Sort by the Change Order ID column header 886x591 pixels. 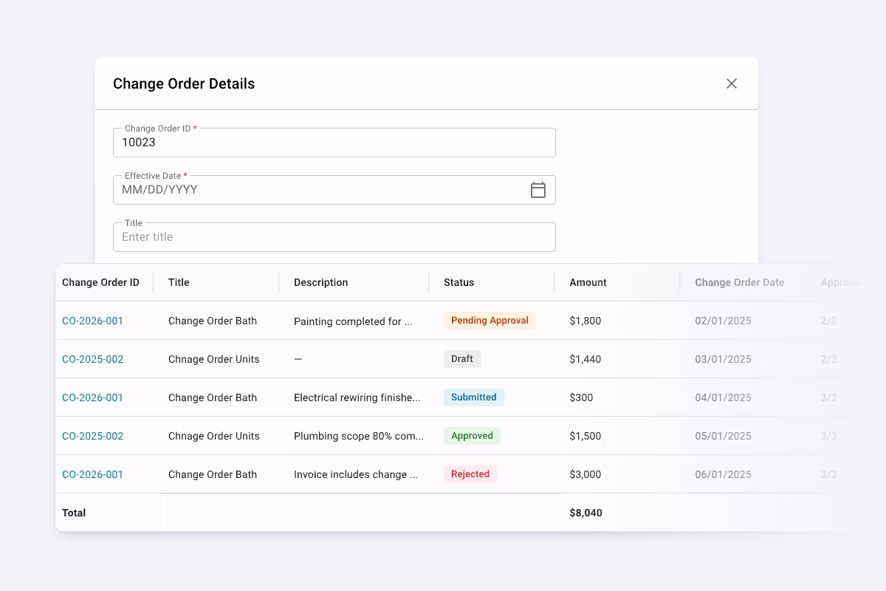click(x=100, y=282)
